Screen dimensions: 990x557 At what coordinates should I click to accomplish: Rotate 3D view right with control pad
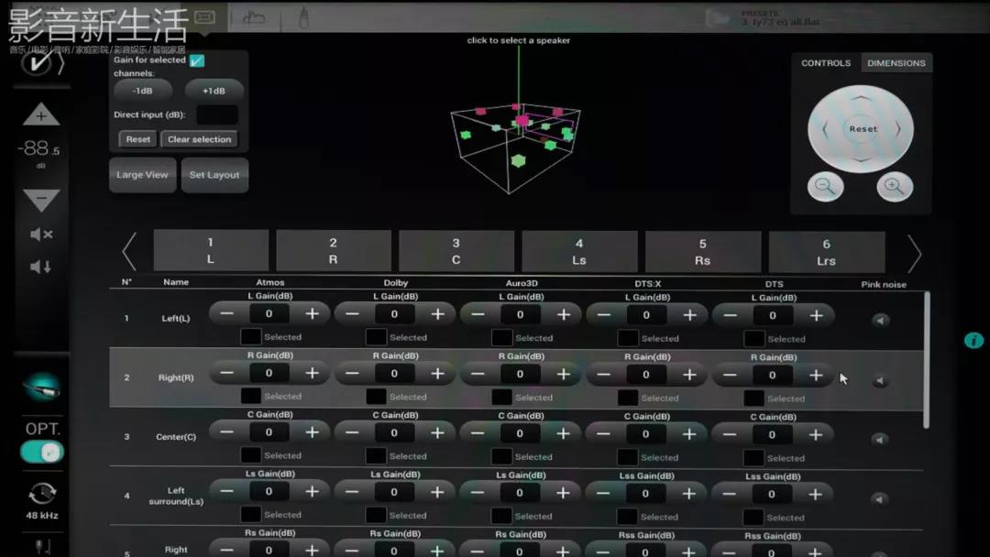pyautogui.click(x=897, y=129)
